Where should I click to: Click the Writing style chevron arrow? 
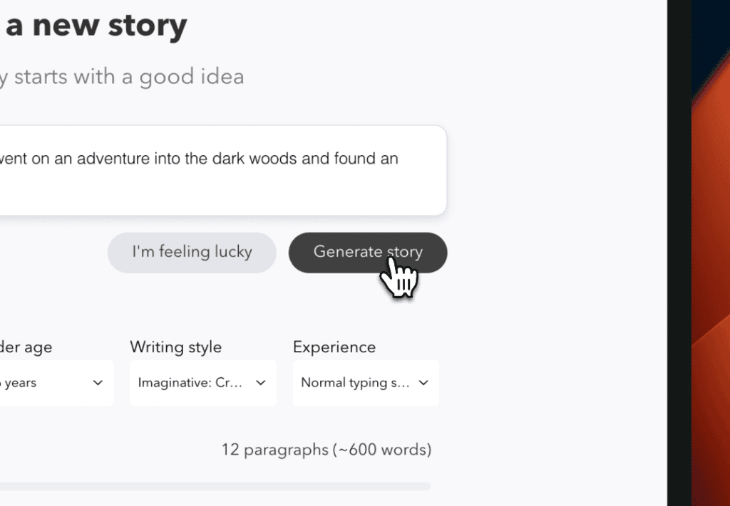tap(261, 383)
